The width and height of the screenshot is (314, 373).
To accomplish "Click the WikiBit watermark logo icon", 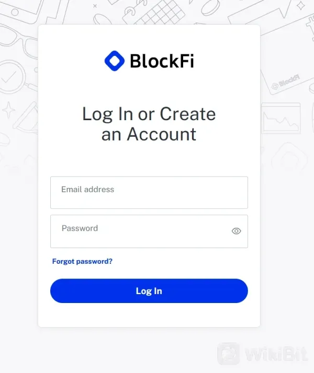I will tap(228, 354).
